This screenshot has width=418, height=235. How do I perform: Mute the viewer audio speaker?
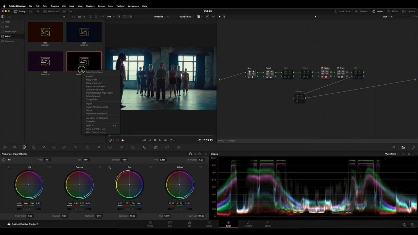123,140
